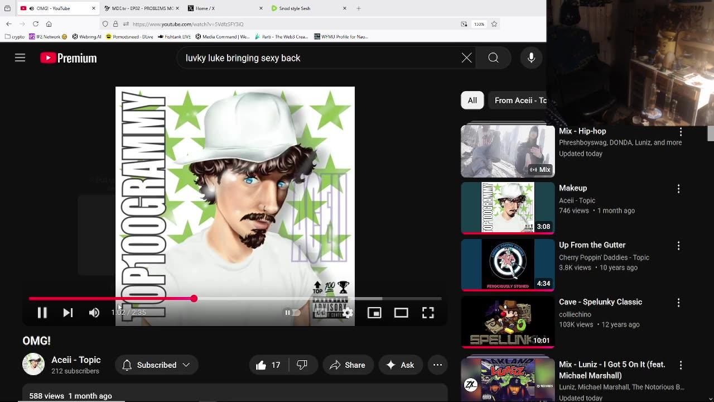Switch to Snod style Sesh tab
The height and width of the screenshot is (402, 714).
point(308,8)
